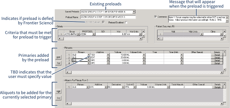230x108 pixels.
Task: Click the Aliquots grid right scroll arrow
Action: coord(222,104)
